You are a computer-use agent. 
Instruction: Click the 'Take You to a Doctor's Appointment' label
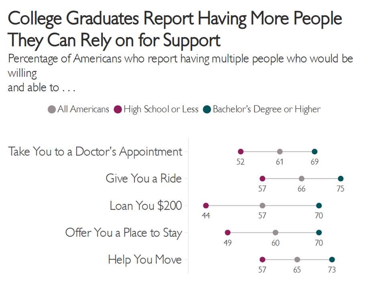(95, 152)
